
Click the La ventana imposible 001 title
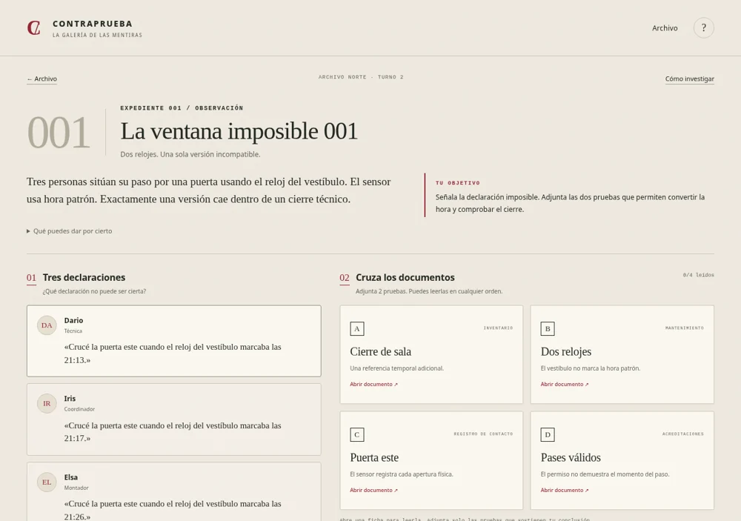click(239, 131)
